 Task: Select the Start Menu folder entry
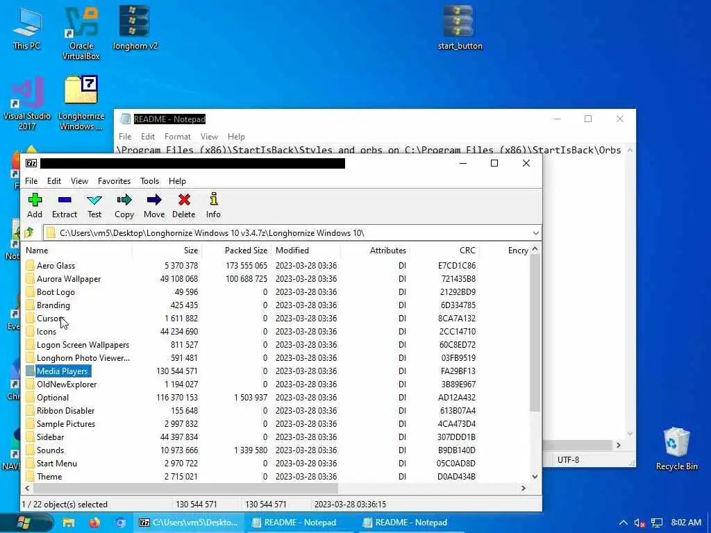[x=57, y=463]
